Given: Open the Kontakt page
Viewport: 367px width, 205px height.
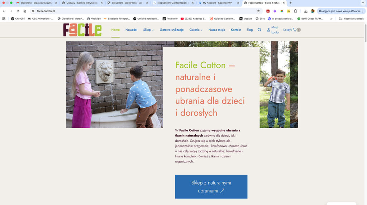Looking at the screenshot, I should [236, 30].
